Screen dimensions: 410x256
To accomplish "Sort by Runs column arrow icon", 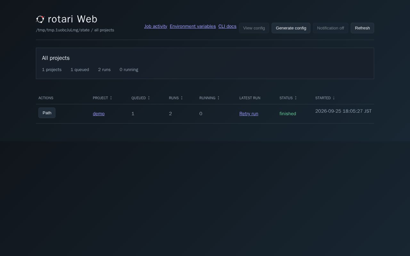I will point(182,98).
